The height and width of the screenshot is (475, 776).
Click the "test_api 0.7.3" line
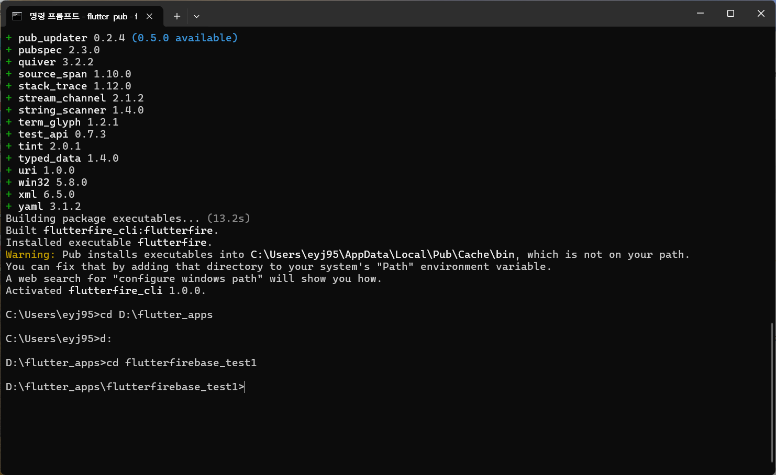[56, 134]
